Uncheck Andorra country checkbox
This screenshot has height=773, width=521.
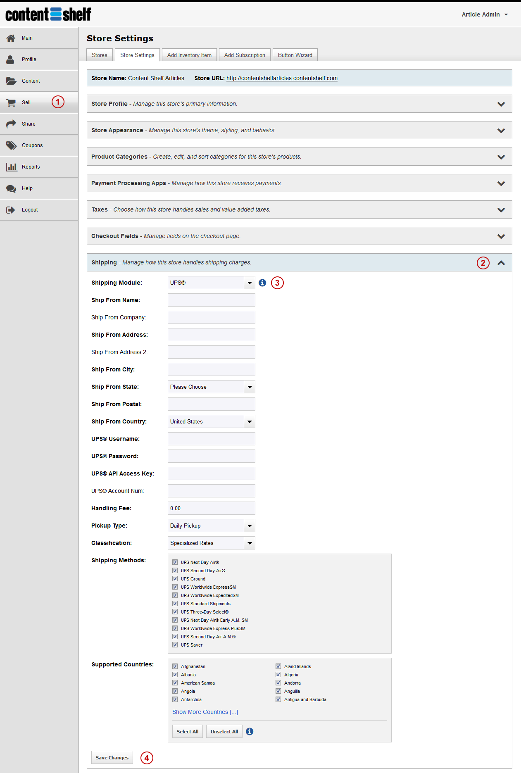click(x=278, y=683)
